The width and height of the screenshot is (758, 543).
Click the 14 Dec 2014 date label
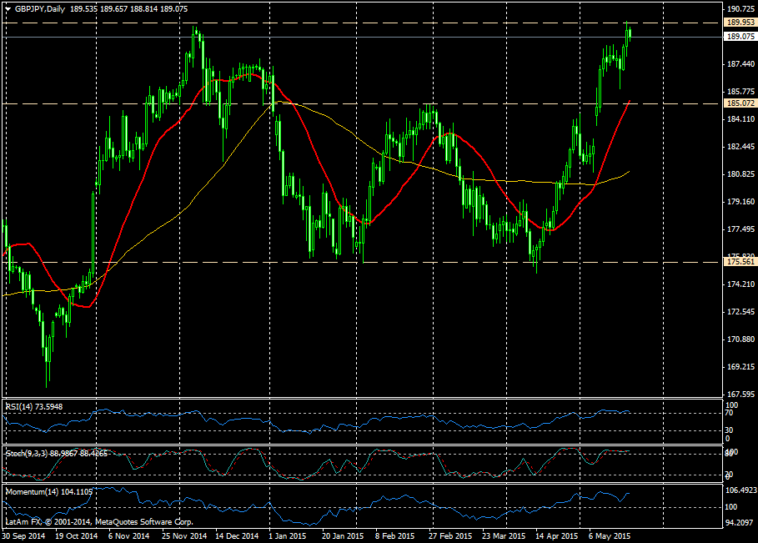(236, 536)
